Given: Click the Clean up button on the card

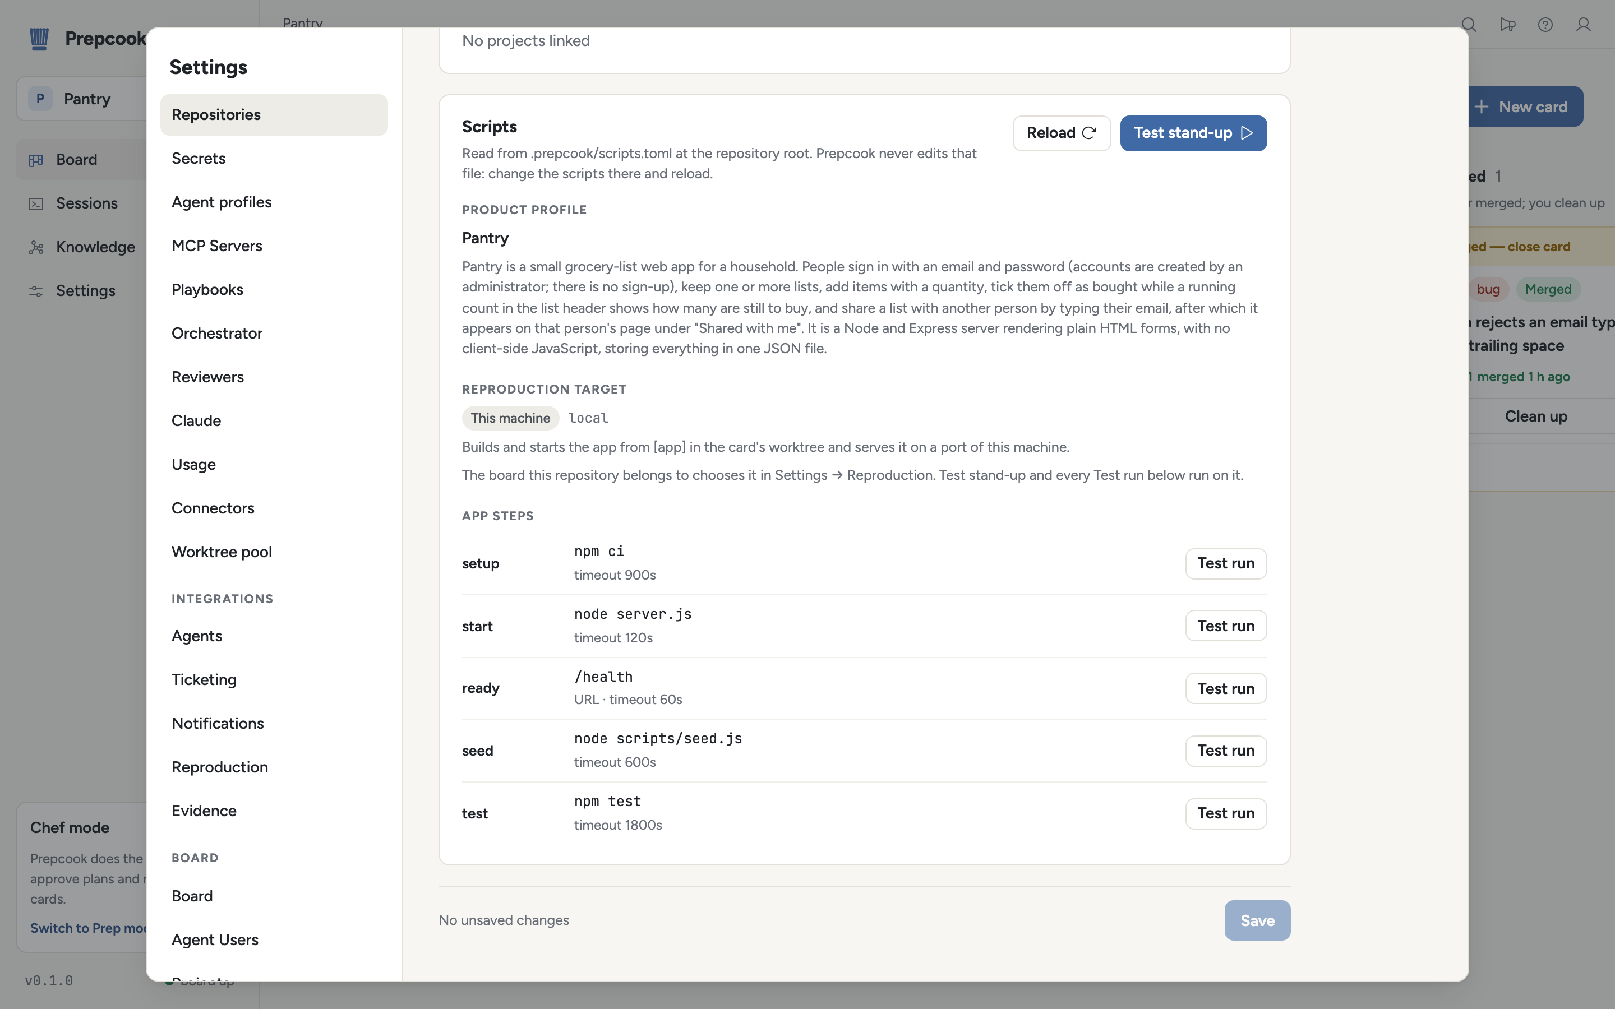Looking at the screenshot, I should 1535,416.
